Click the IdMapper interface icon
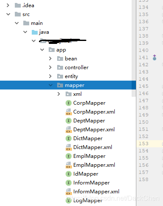This screenshot has width=163, height=206. pyautogui.click(x=69, y=174)
